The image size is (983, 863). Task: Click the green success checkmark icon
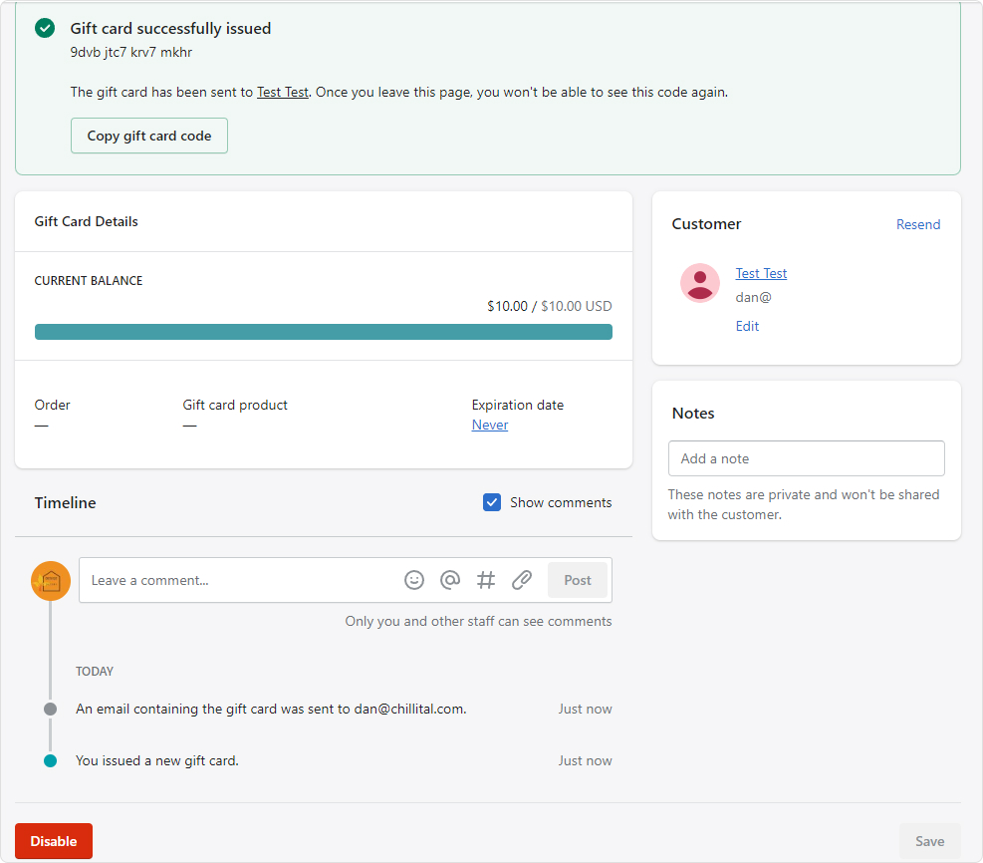click(45, 28)
